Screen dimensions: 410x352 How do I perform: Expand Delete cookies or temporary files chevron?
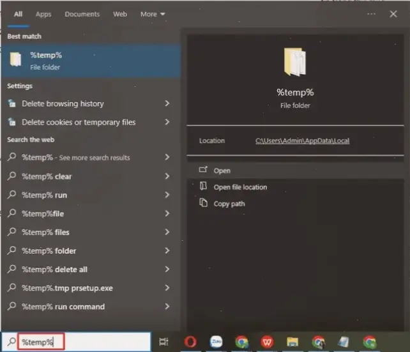167,122
